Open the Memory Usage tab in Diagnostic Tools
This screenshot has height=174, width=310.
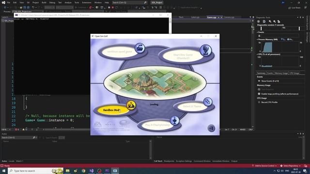(x=281, y=73)
